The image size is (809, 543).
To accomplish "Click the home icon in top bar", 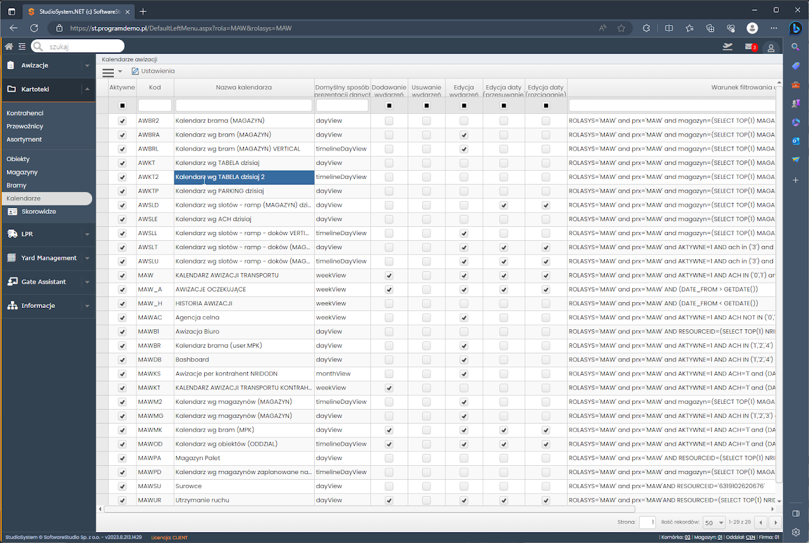I will tap(9, 46).
